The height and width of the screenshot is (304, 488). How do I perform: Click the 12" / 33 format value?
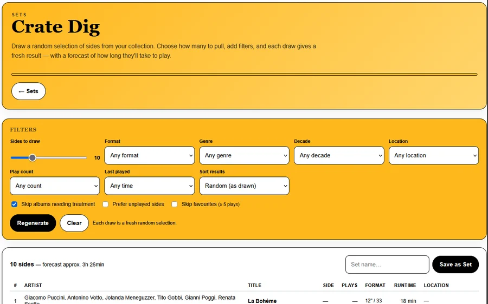(374, 301)
